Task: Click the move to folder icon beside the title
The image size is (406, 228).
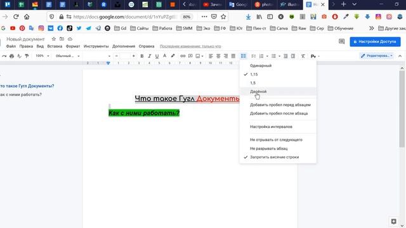Action: point(62,39)
